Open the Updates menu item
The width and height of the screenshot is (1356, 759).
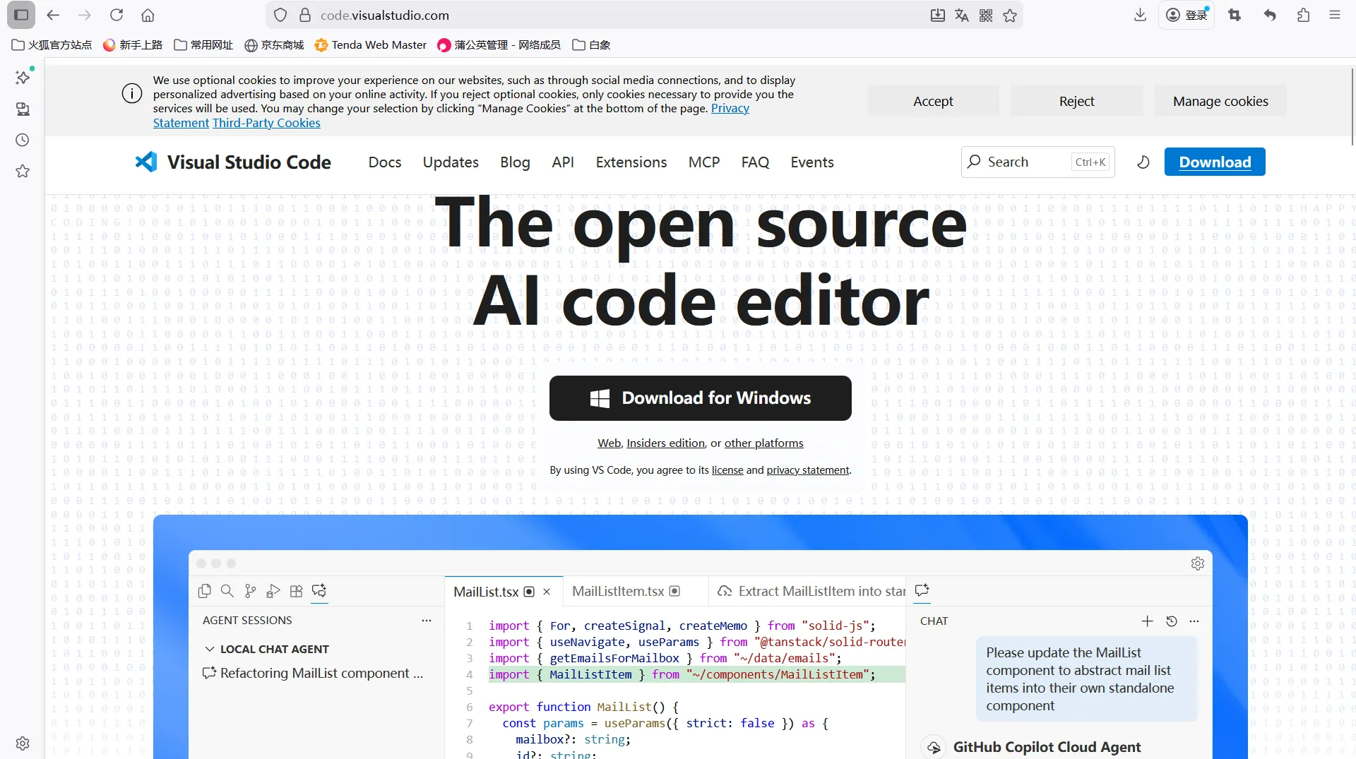point(451,162)
